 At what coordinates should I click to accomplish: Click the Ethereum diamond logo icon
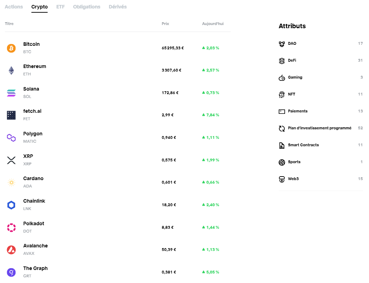(x=11, y=70)
